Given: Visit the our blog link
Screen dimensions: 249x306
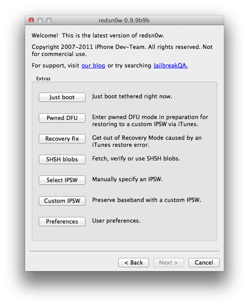Looking at the screenshot, I should coord(93,66).
